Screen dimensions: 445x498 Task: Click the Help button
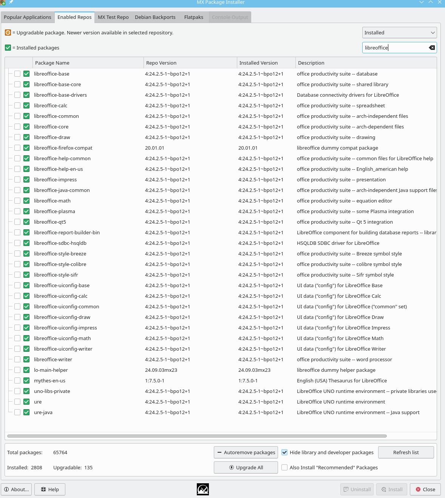pos(50,489)
